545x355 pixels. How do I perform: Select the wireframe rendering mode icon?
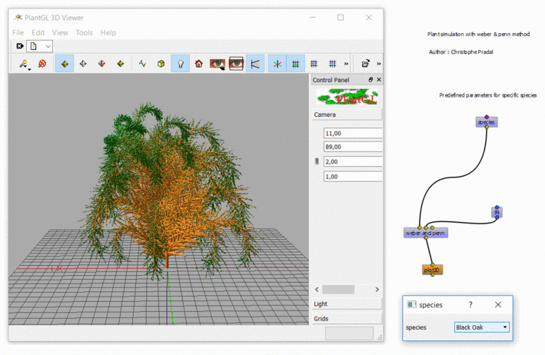tap(83, 64)
